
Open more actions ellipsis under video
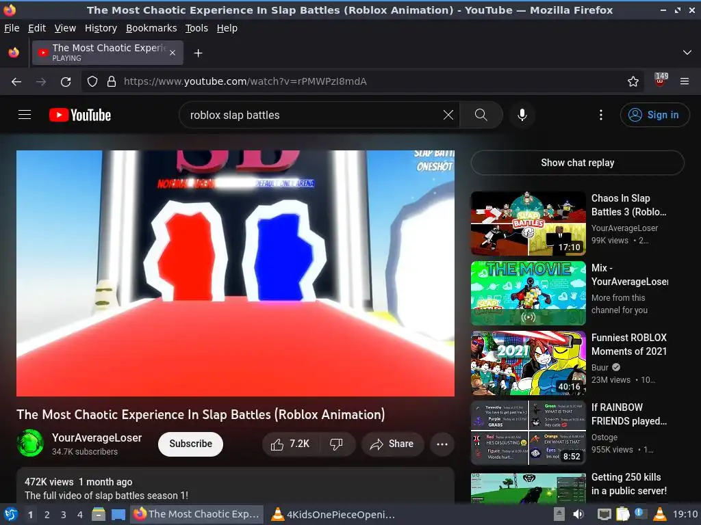pos(442,444)
